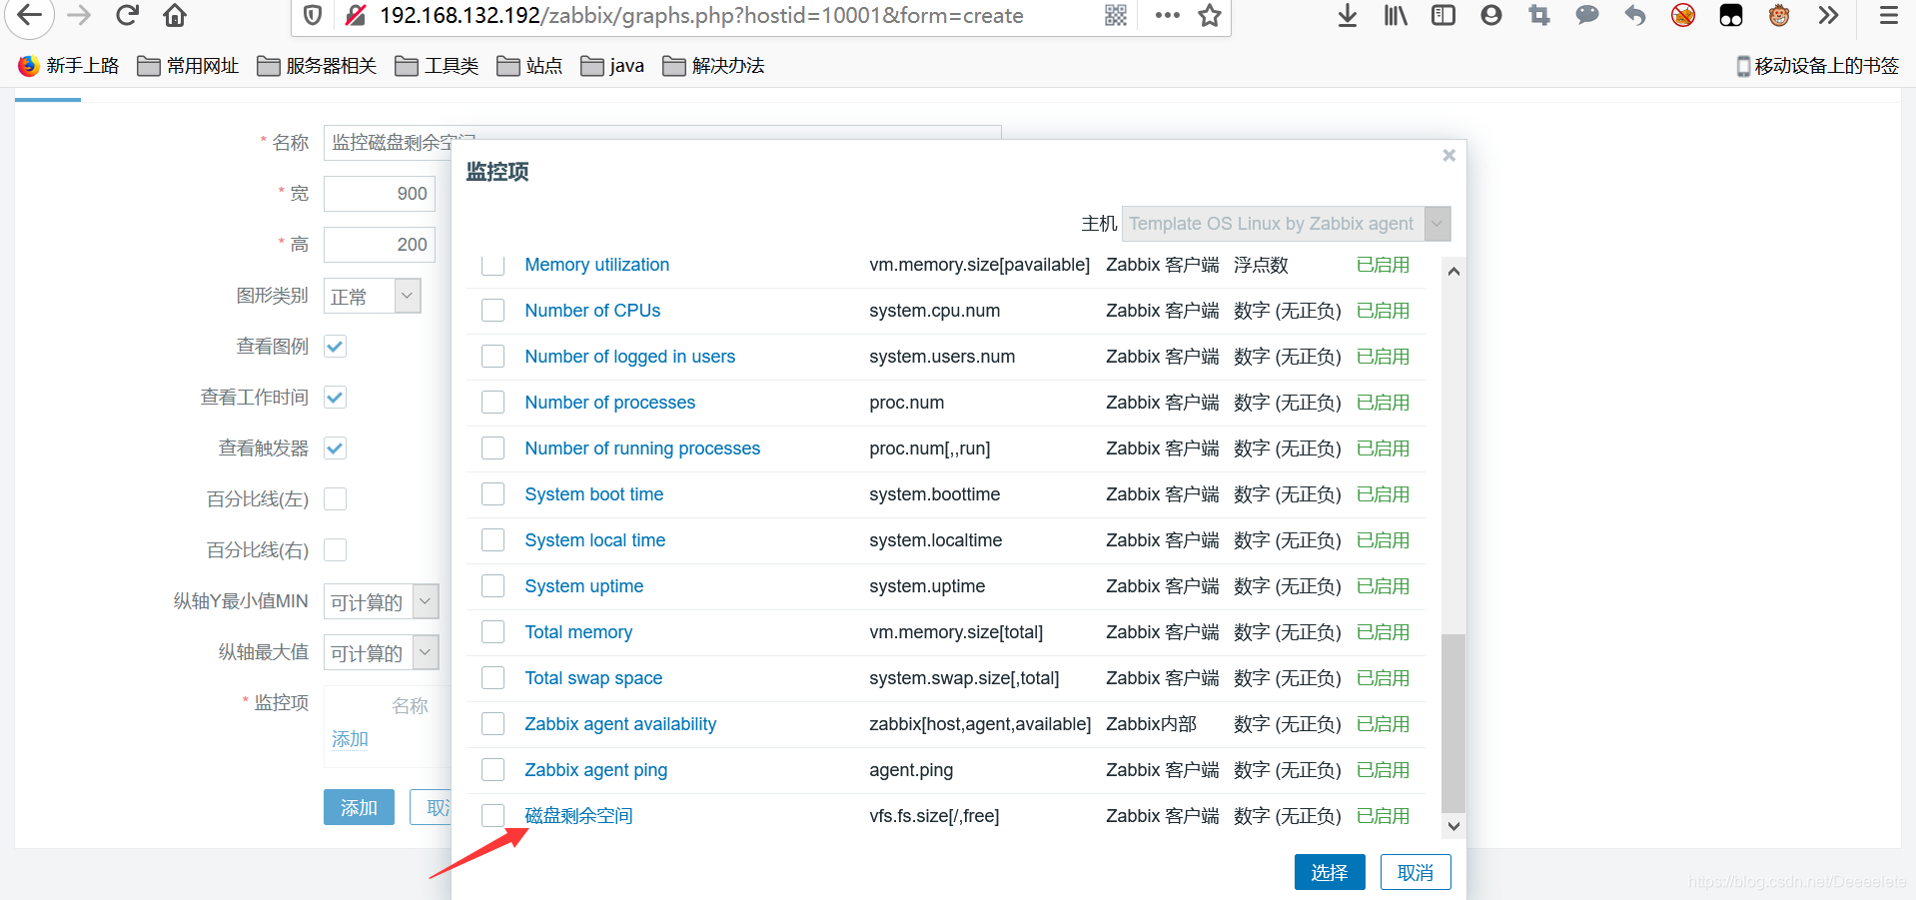Open the page actions three-dot menu
The height and width of the screenshot is (900, 1916).
[x=1167, y=15]
